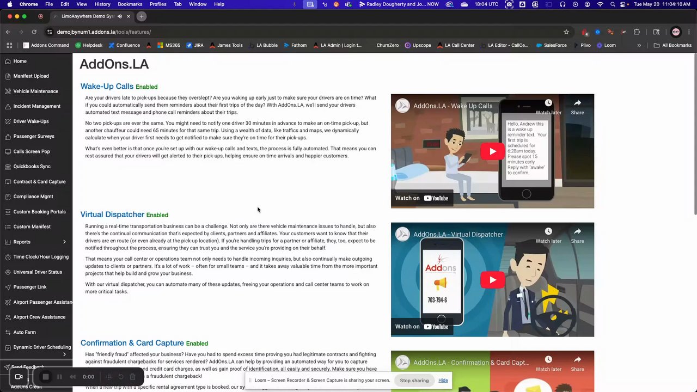The image size is (697, 392).
Task: Open the Addons Command bookmark
Action: [46, 45]
